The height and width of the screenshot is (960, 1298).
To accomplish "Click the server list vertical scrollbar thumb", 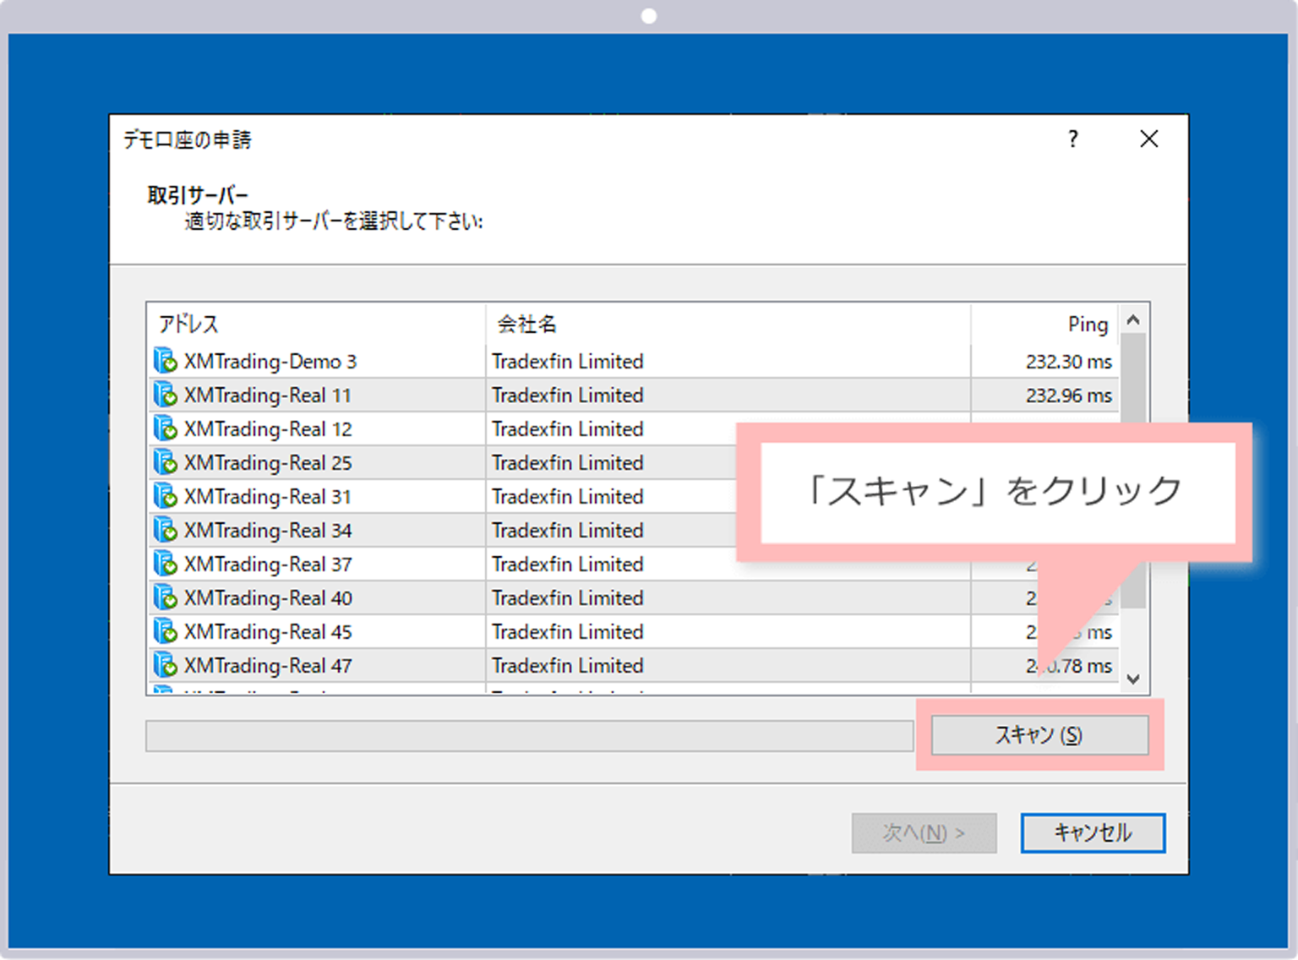I will [x=1134, y=472].
